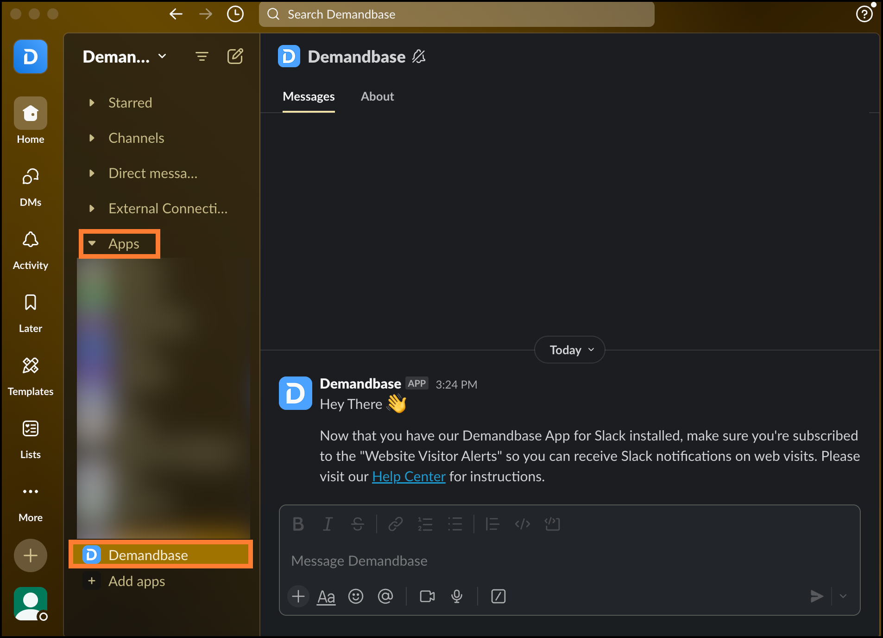This screenshot has width=883, height=638.
Task: Open the history clock icon
Action: (x=235, y=14)
